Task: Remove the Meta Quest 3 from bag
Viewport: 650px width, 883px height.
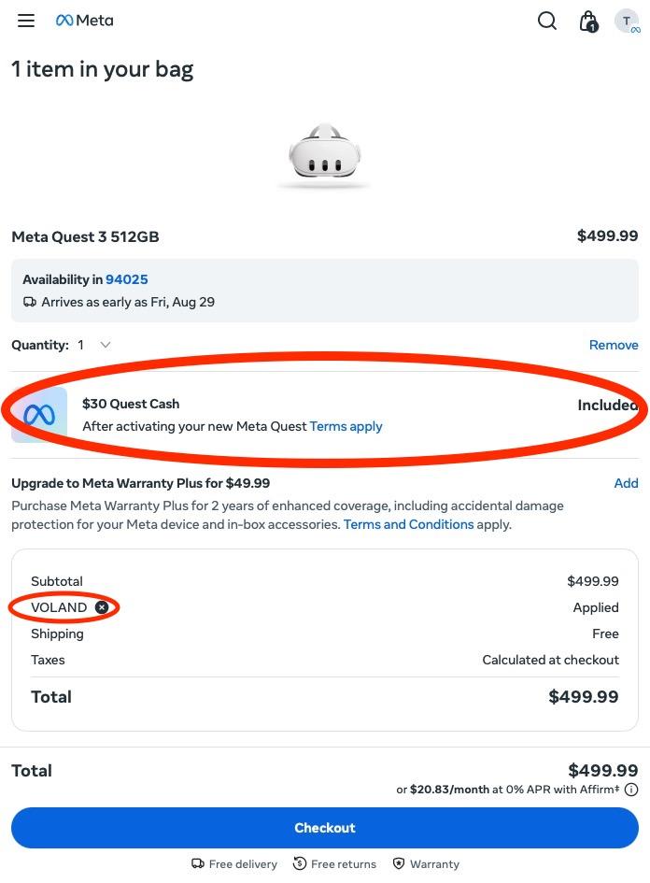Action: tap(614, 345)
